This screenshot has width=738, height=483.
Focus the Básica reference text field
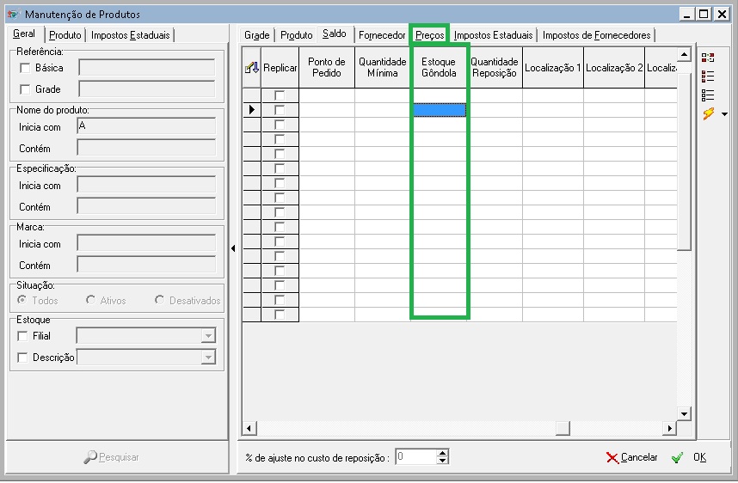click(147, 68)
